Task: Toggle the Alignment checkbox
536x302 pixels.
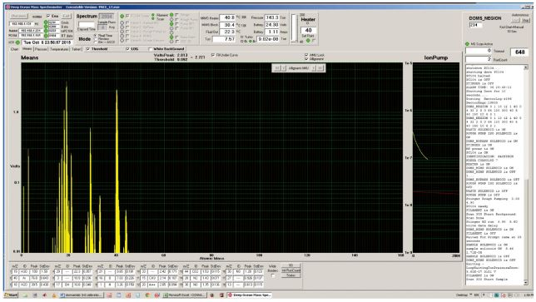Action: (306, 59)
